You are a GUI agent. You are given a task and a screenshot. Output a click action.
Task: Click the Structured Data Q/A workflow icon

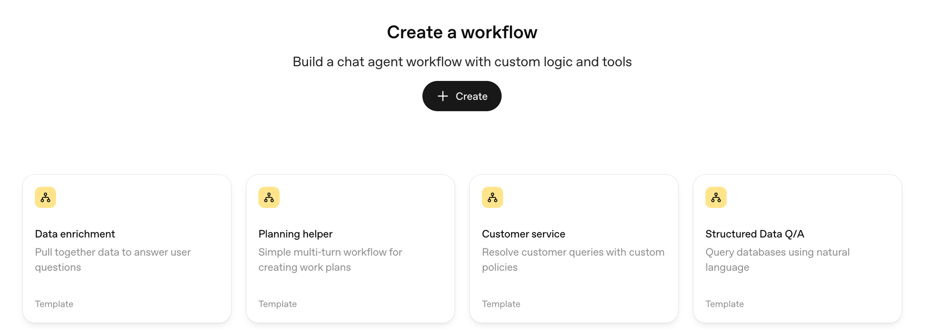tap(716, 198)
